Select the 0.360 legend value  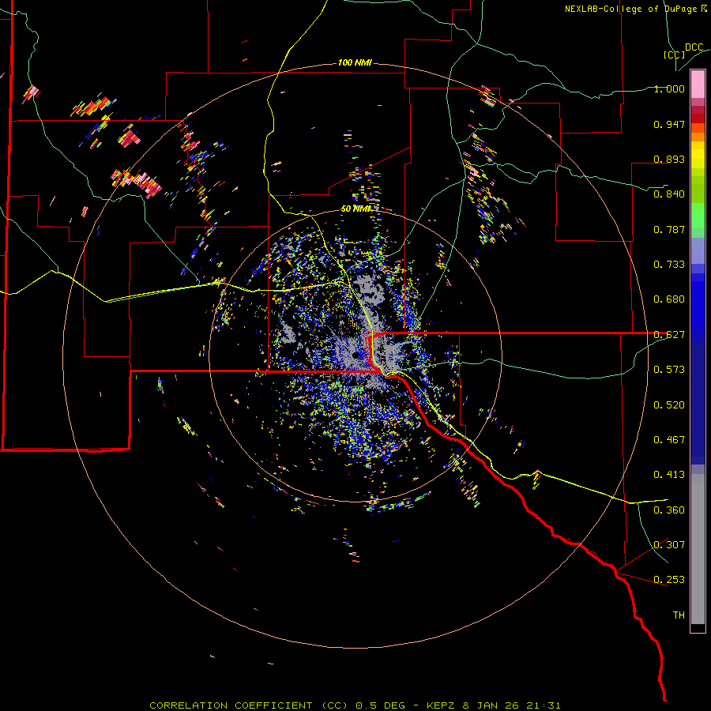(669, 510)
